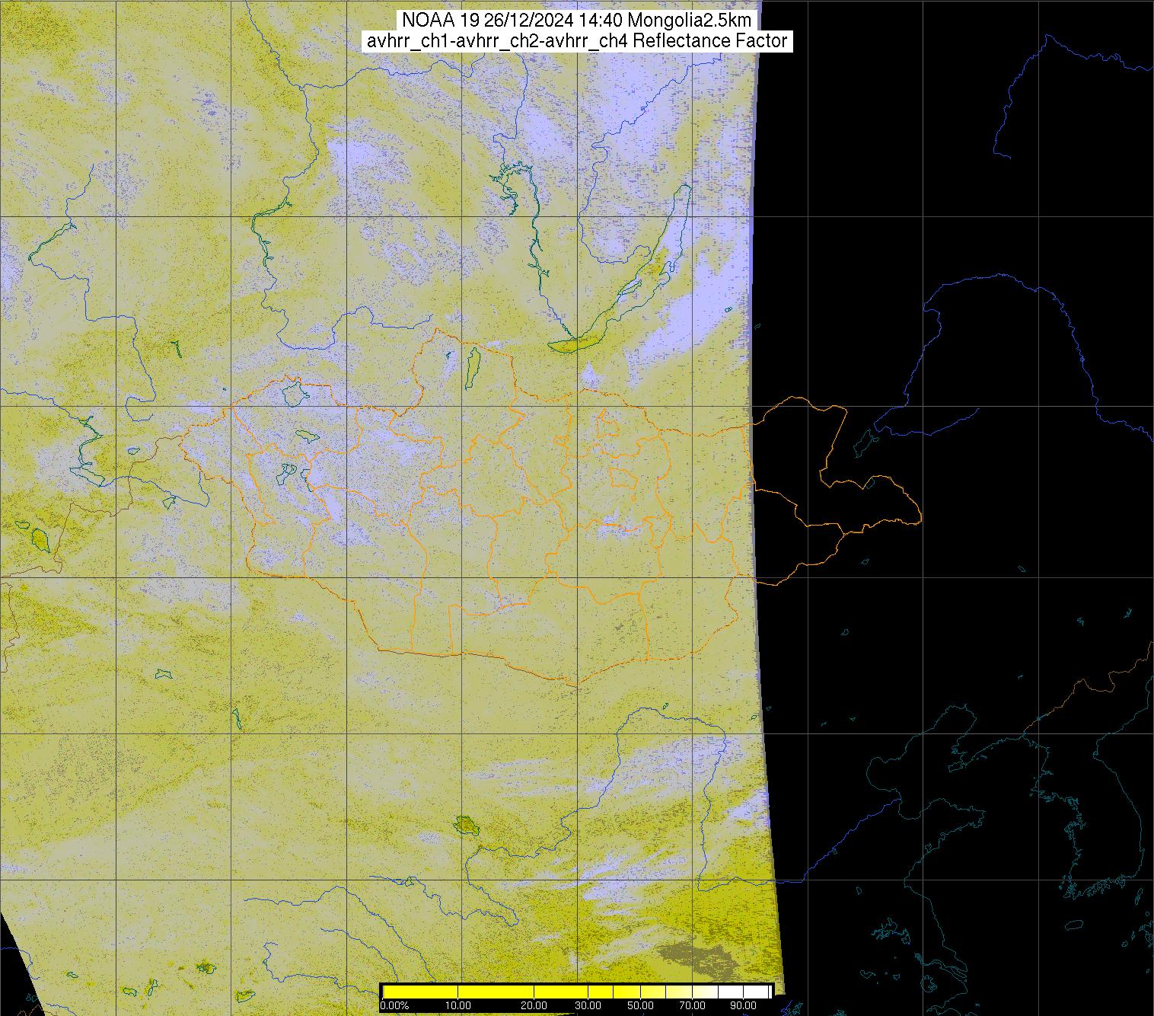Click the 10.00 tick label on the color scale
1154x1016 pixels.
(457, 1005)
